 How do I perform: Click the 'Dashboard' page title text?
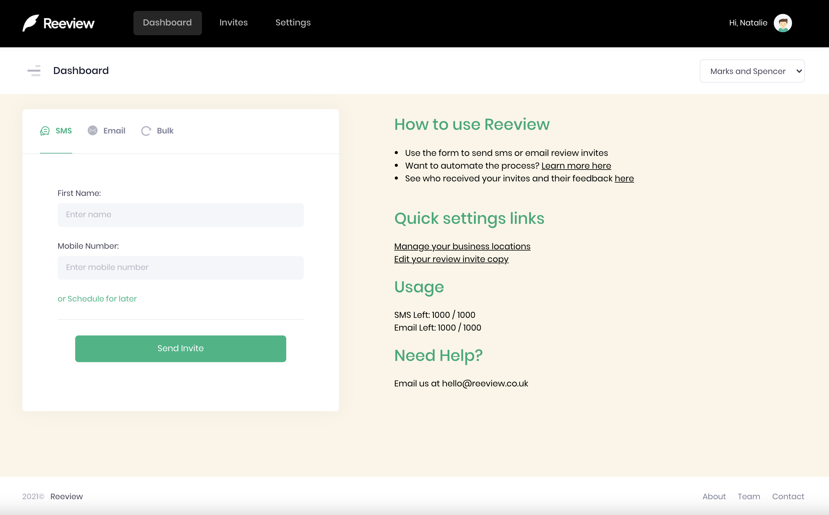pyautogui.click(x=81, y=70)
